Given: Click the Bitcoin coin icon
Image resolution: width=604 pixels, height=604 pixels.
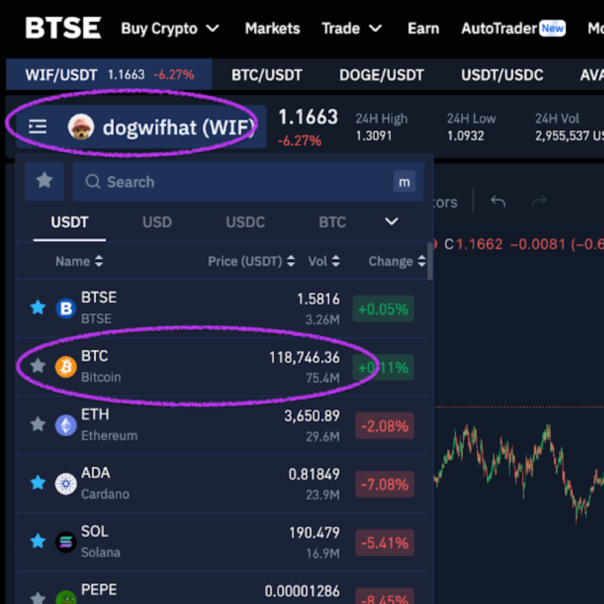Looking at the screenshot, I should [x=65, y=367].
